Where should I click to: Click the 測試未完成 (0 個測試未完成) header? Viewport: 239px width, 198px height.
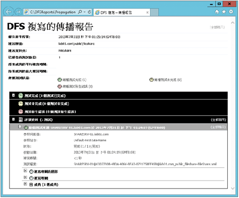tap(47, 104)
